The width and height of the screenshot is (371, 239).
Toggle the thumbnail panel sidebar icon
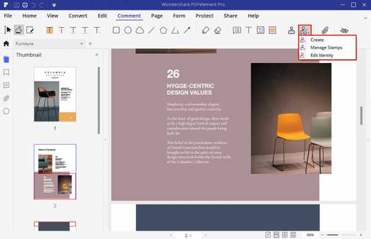[6, 59]
